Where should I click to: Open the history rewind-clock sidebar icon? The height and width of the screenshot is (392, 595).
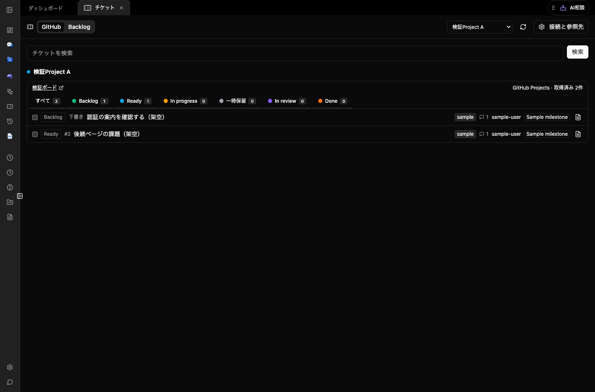10,121
